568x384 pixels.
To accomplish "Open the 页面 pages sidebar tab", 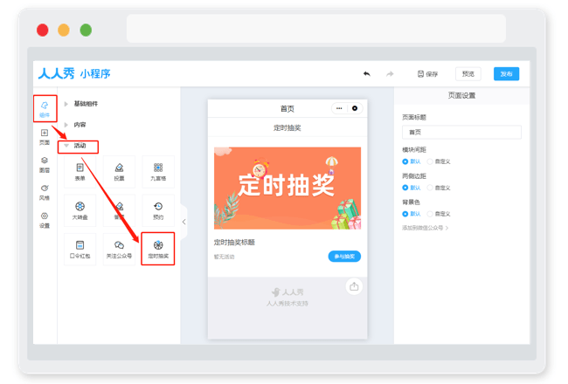I will (x=45, y=137).
